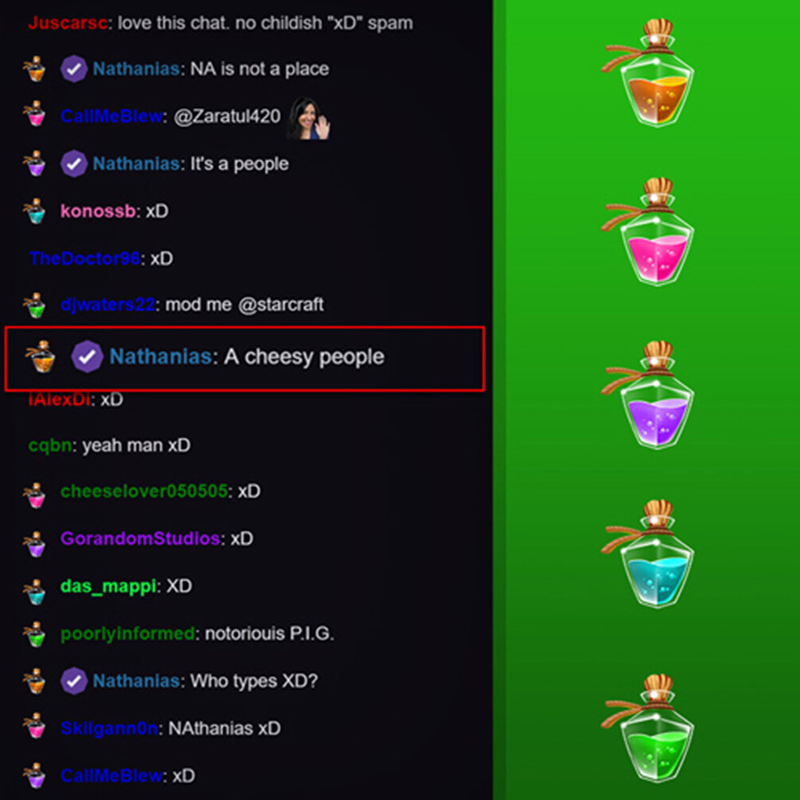Screen dimensions: 800x800
Task: Open TheDoctor96 username link
Action: (x=84, y=258)
